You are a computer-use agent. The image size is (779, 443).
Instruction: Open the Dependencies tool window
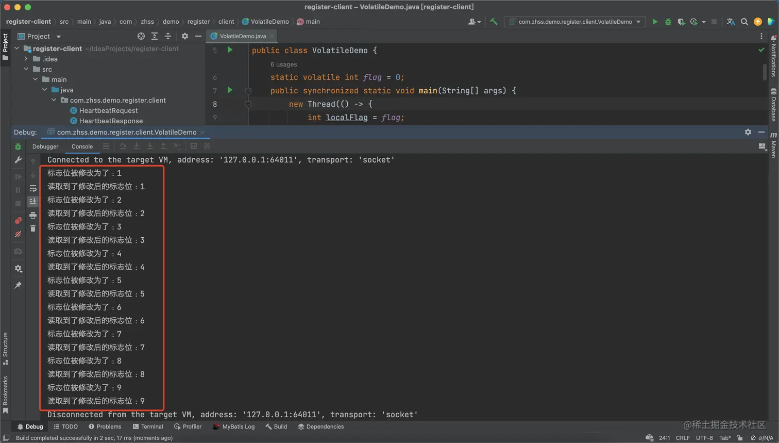[x=321, y=426]
